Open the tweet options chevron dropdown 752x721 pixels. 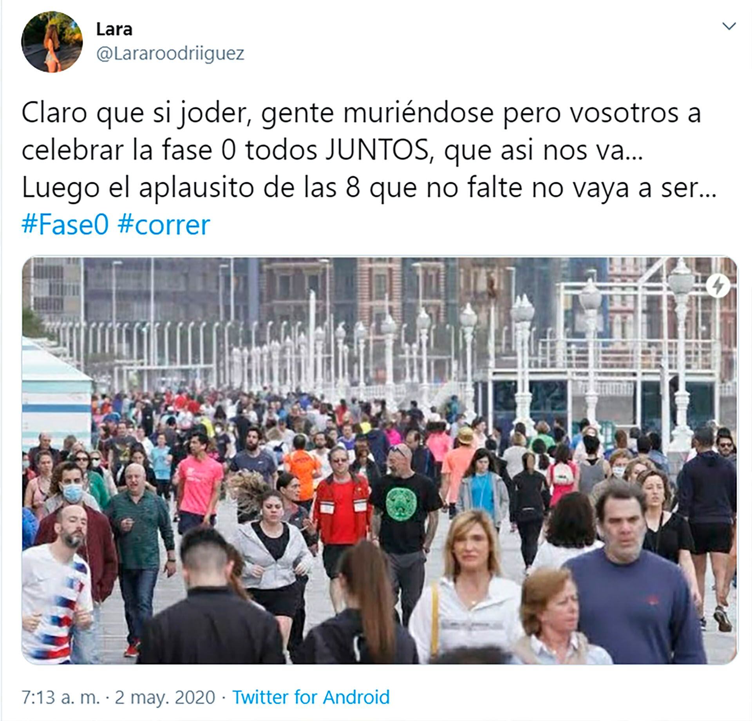point(728,27)
